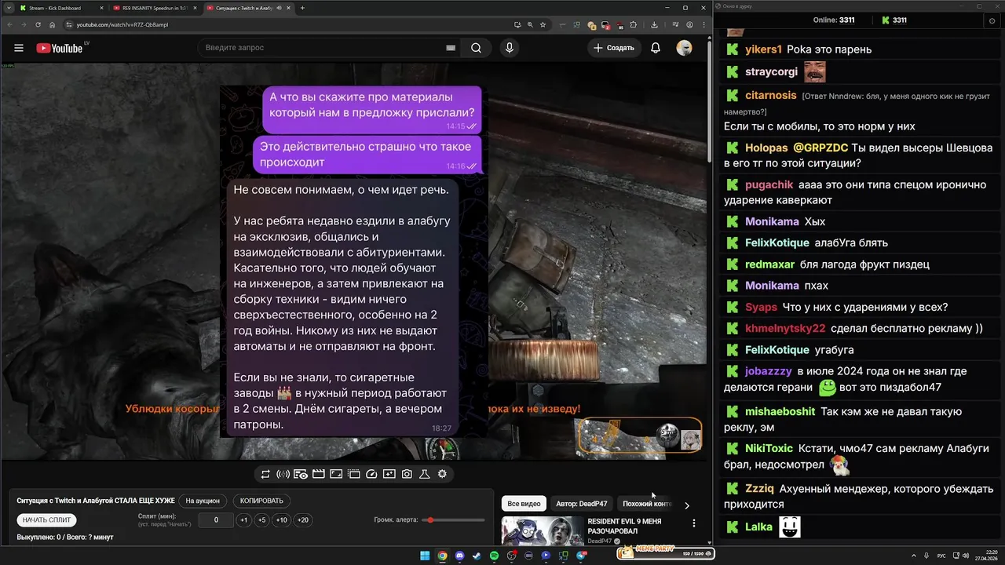This screenshot has width=1005, height=565.
Task: Click the На аукцион button
Action: [203, 501]
